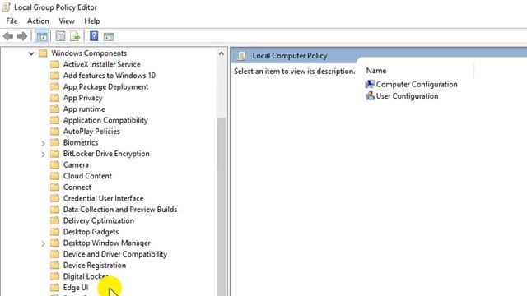Open the Action menu
The width and height of the screenshot is (527, 296).
click(38, 21)
